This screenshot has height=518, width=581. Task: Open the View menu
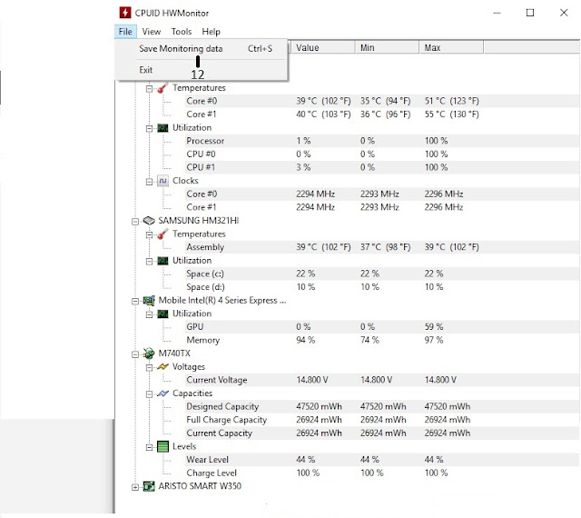coord(152,32)
